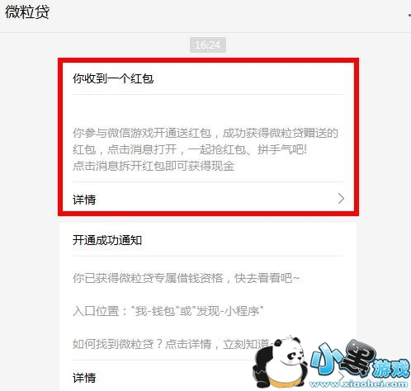Viewport: 411px width, 391px height.
Task: Open the chevron arrow on the 开通成功通知 card
Action: tap(341, 376)
